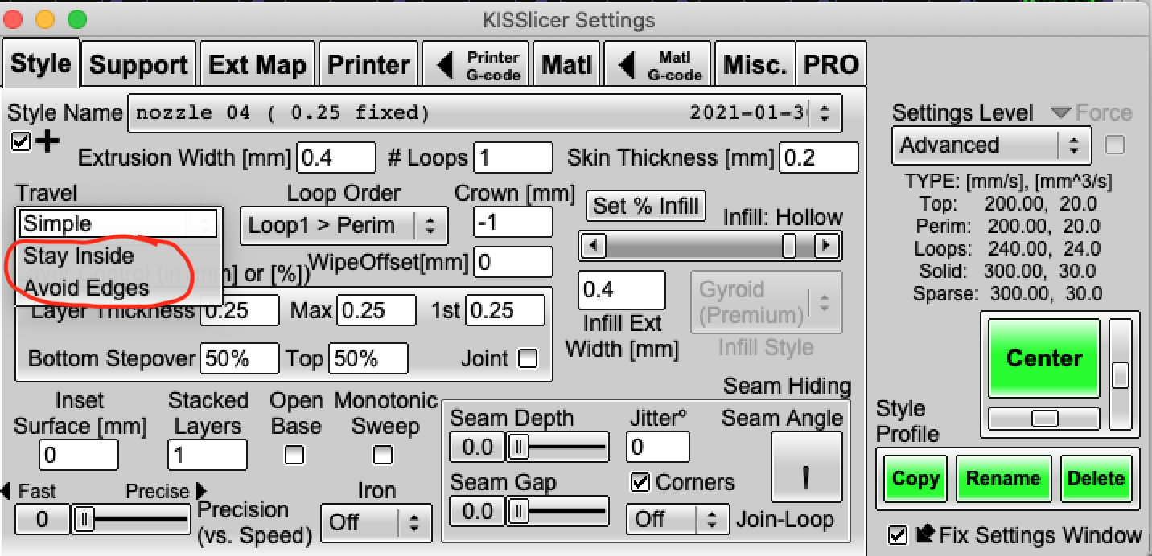Click the Seam Depth value box
This screenshot has width=1152, height=556.
click(477, 447)
